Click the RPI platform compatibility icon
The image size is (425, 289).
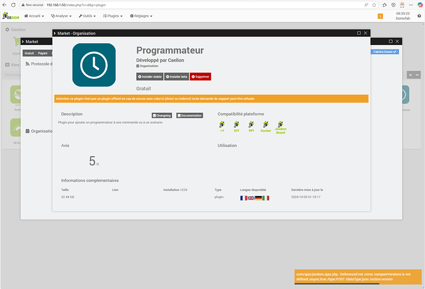pos(251,124)
